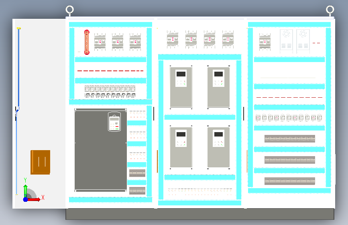Screen dimensions: 348x225
Task: Select the lowest small terminal block beside the large drive
Action: 137,191
